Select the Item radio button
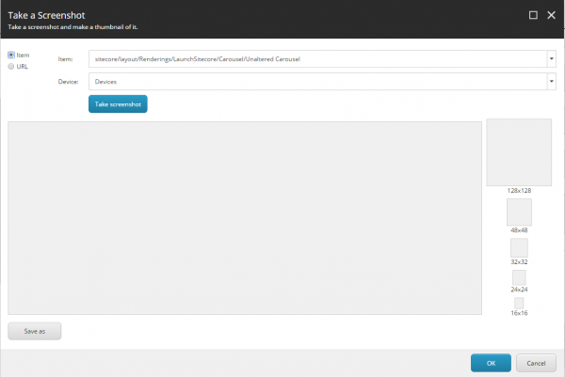 11,55
